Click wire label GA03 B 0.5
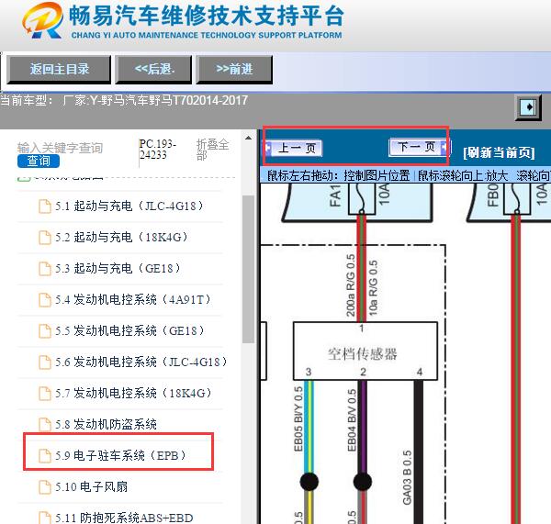Viewport: 551px width, 524px height. (x=407, y=477)
